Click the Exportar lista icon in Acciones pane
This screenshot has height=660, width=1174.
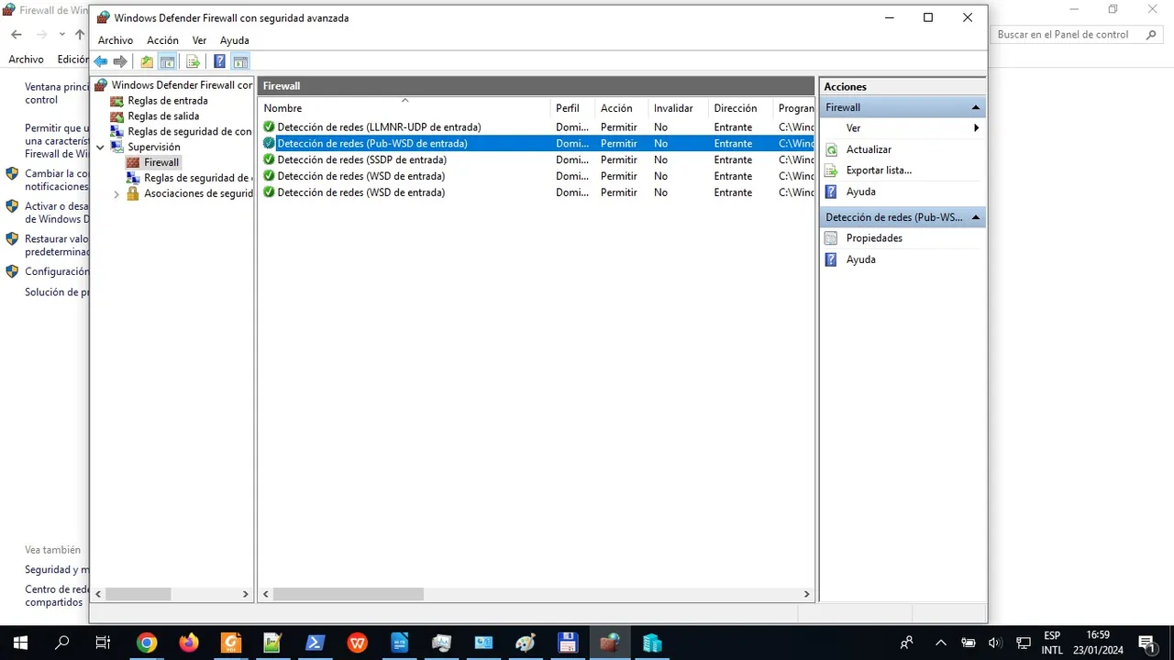[x=831, y=170]
